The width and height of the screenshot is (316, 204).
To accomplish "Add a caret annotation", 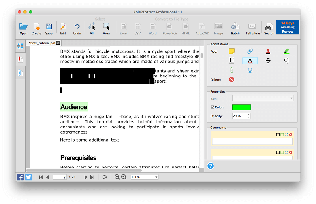I will (286, 60).
